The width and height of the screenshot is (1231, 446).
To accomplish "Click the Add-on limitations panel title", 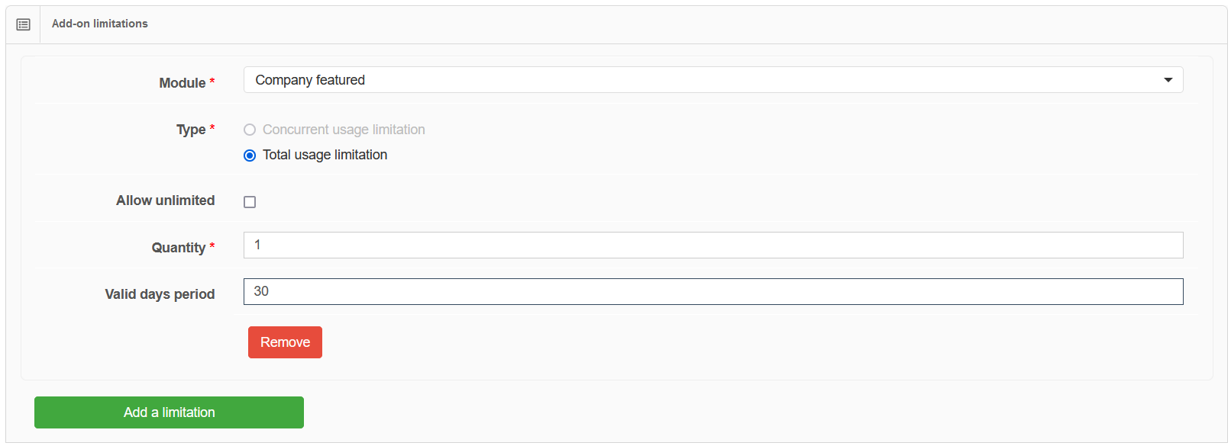I will pyautogui.click(x=100, y=24).
